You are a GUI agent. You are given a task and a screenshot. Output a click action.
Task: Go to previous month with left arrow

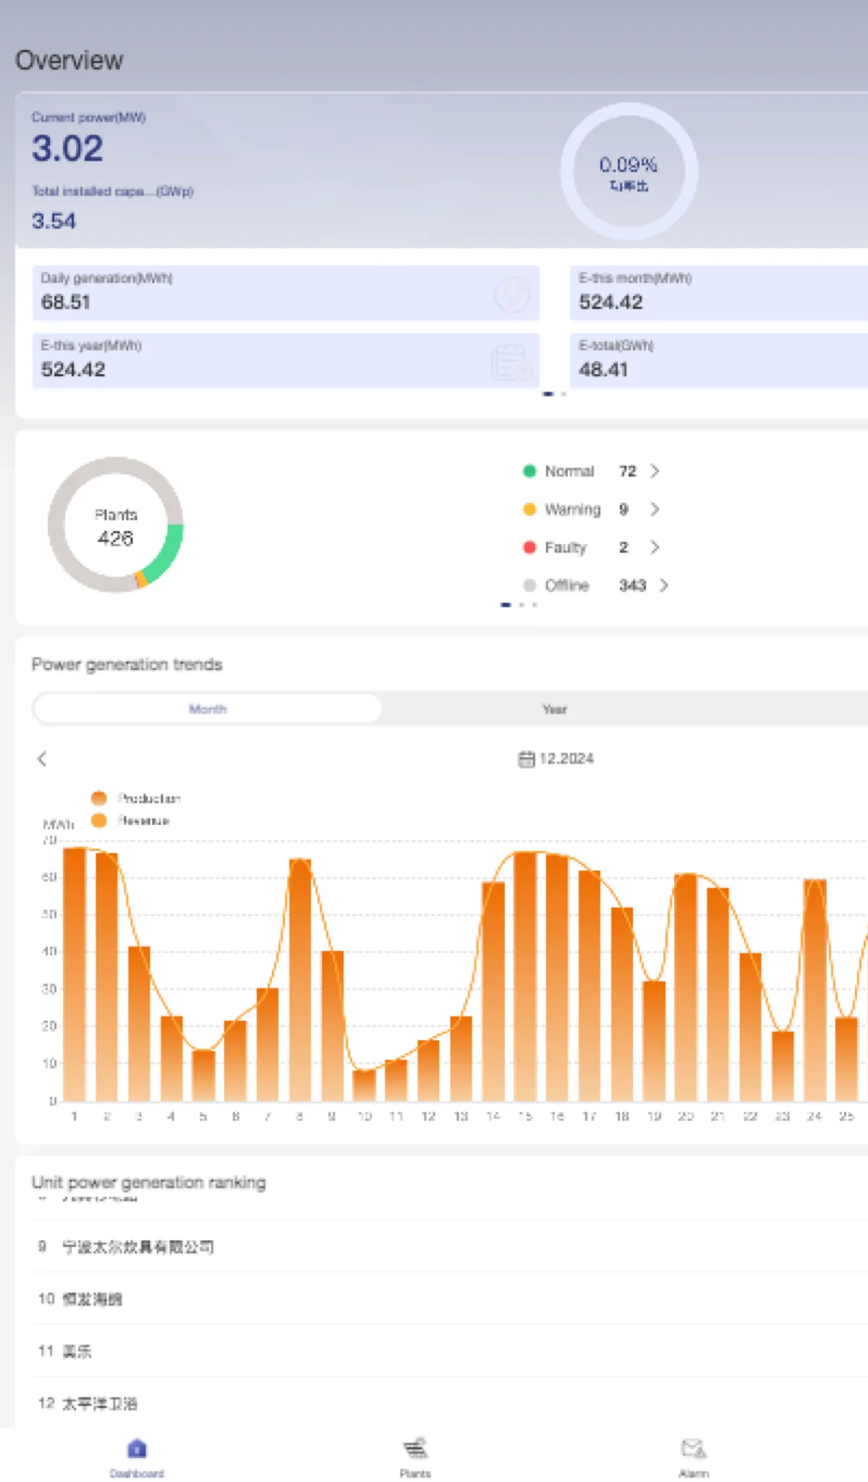[x=42, y=758]
